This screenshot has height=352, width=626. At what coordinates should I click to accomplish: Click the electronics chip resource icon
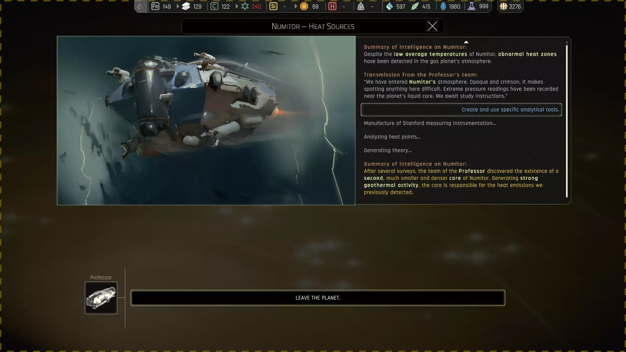[304, 6]
